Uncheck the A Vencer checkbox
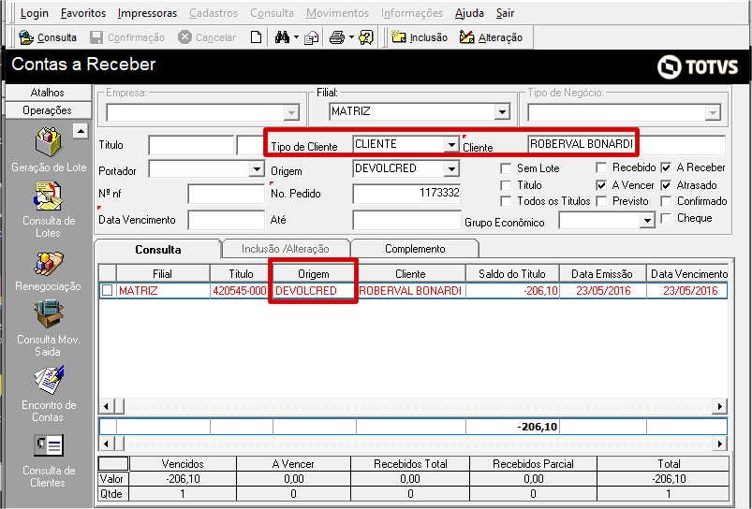This screenshot has width=752, height=509. coord(601,185)
